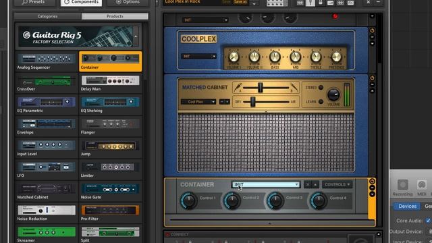Minimize the Matched Cabinet module

coord(372,84)
